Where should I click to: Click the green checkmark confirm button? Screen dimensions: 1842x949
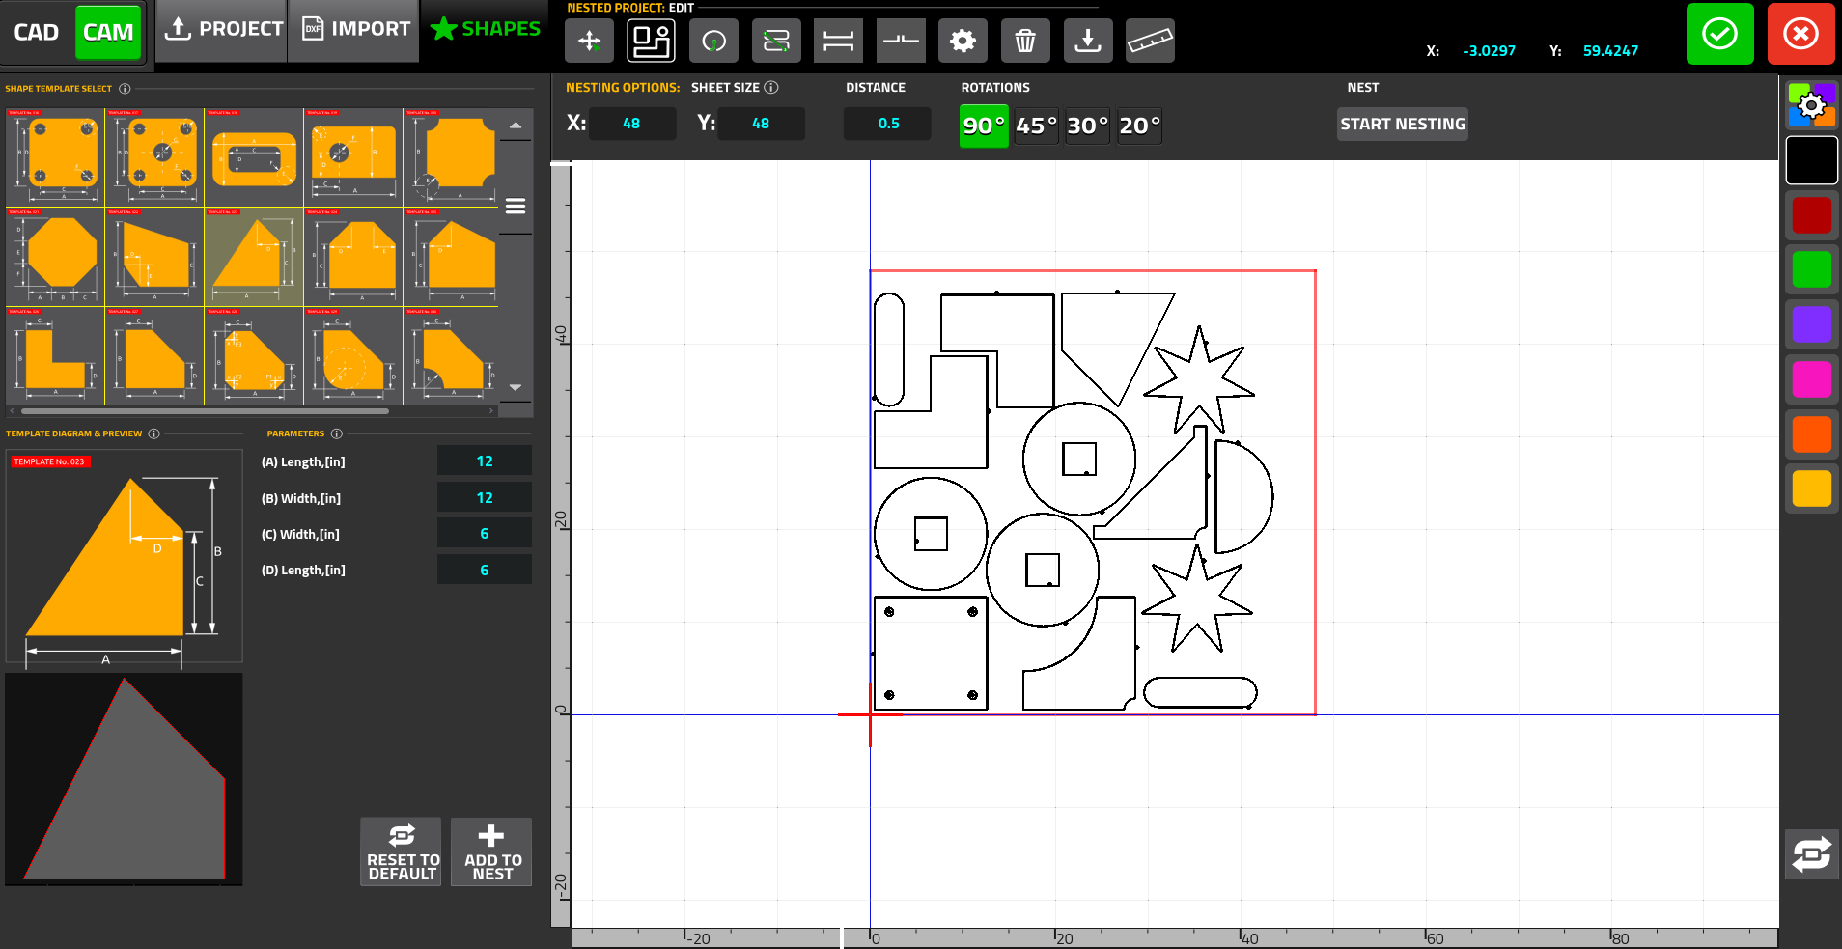1719,34
